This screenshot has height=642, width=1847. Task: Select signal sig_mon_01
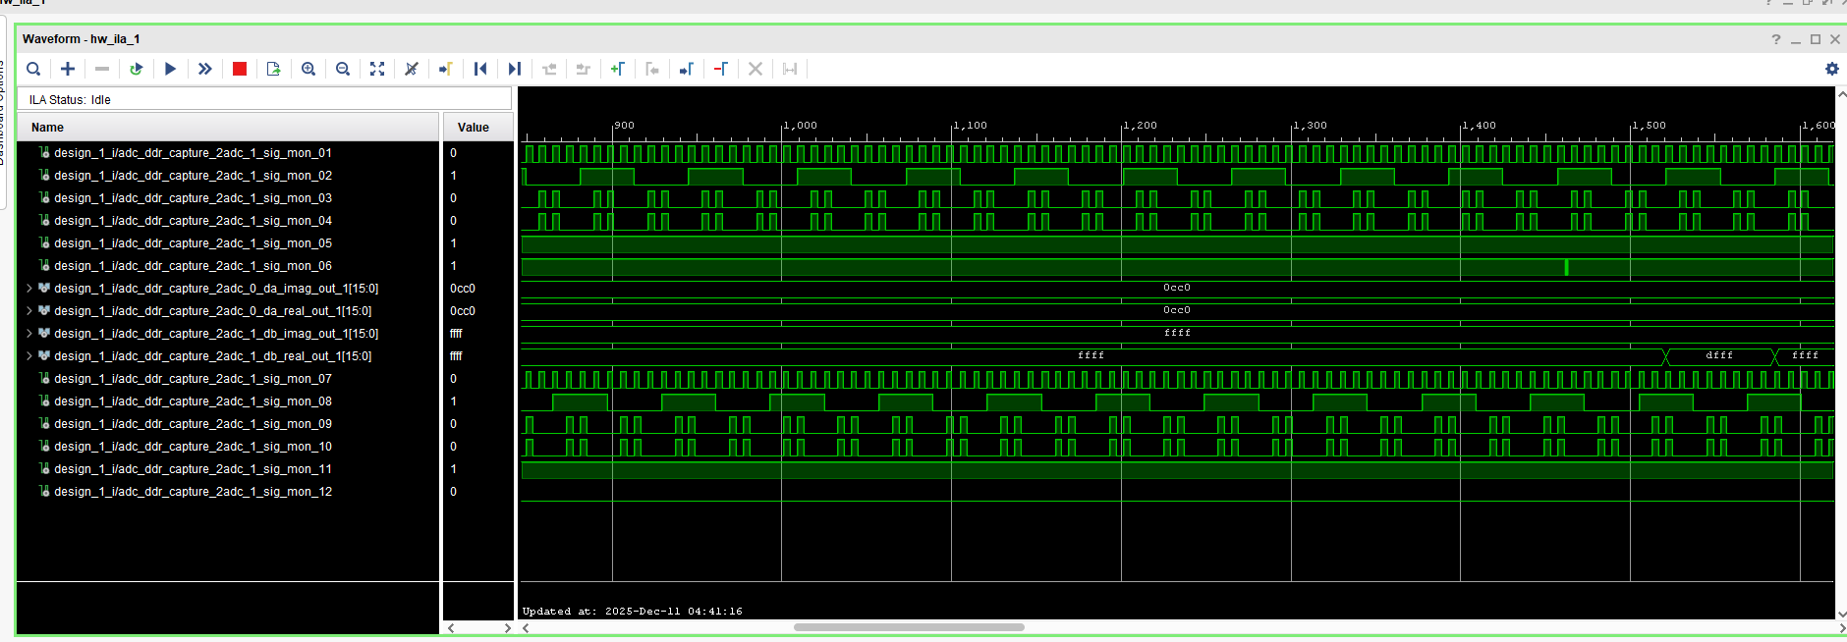pos(193,153)
